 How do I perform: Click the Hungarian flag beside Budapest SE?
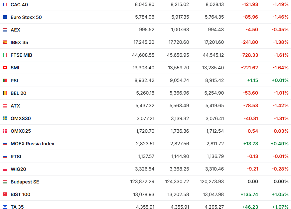tap(5, 182)
